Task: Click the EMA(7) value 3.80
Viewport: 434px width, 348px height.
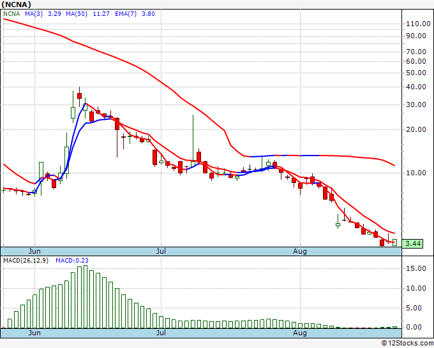Action: [148, 14]
